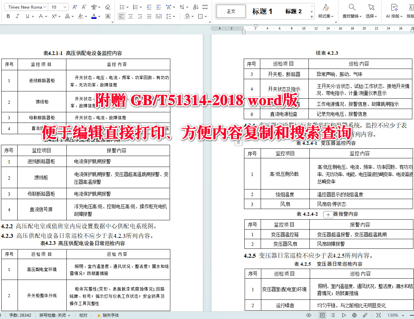Apply the 标题 2 heading style

tap(293, 11)
